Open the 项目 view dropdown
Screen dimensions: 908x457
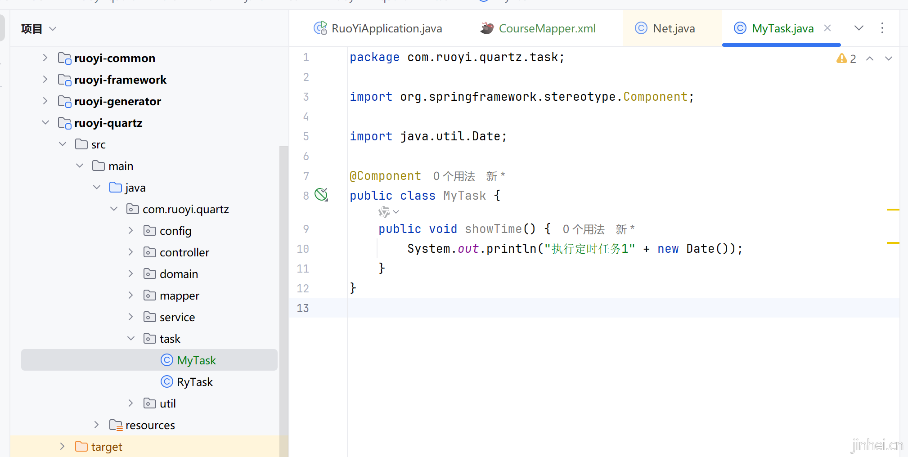[39, 29]
